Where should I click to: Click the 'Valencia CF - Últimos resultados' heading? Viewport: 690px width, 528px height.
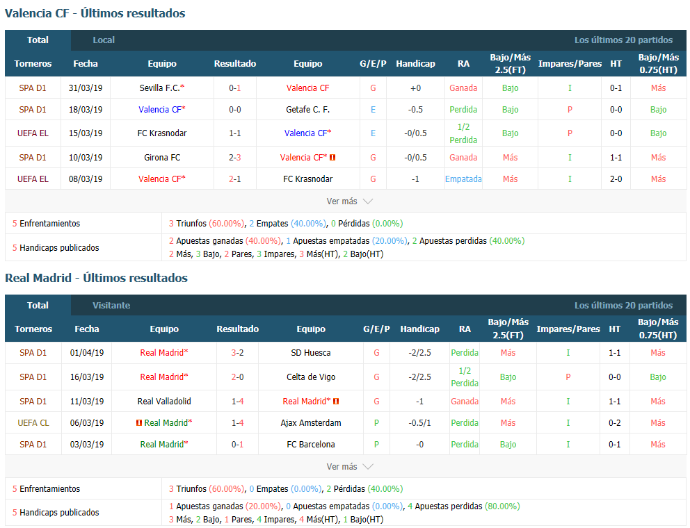click(x=95, y=13)
